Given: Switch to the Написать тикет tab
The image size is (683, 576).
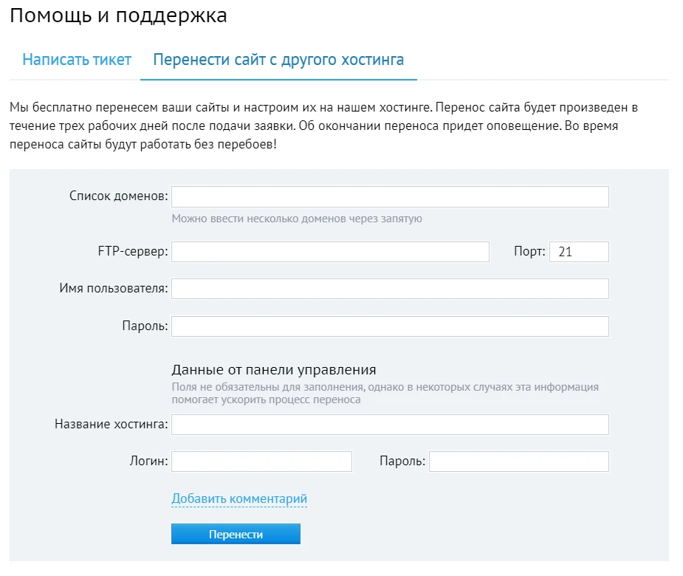Looking at the screenshot, I should pyautogui.click(x=76, y=59).
